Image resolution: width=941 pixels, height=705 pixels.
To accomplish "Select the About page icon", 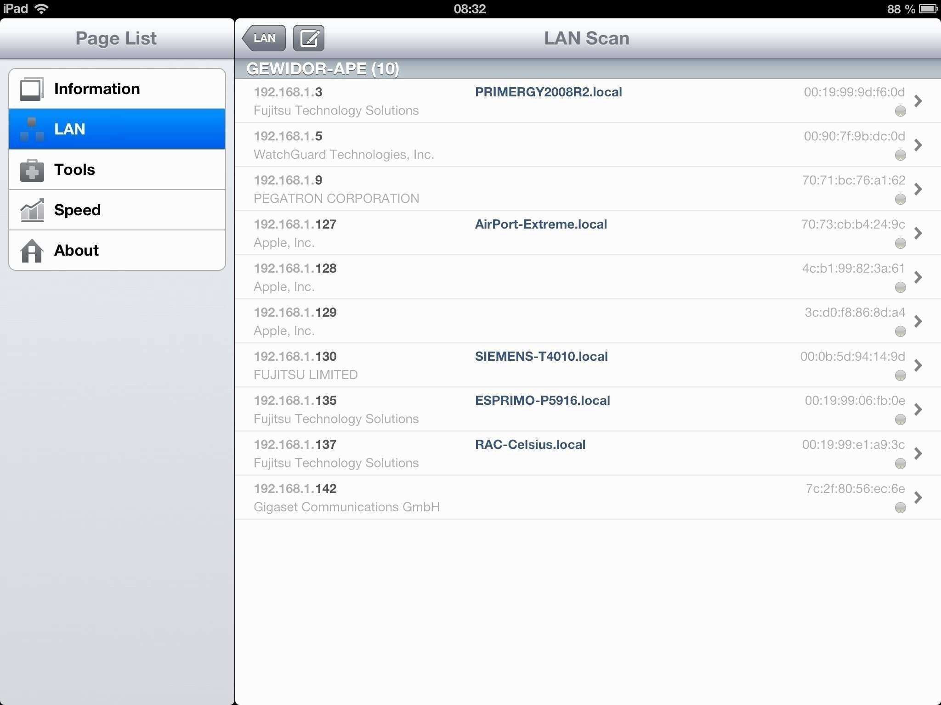I will click(x=30, y=250).
